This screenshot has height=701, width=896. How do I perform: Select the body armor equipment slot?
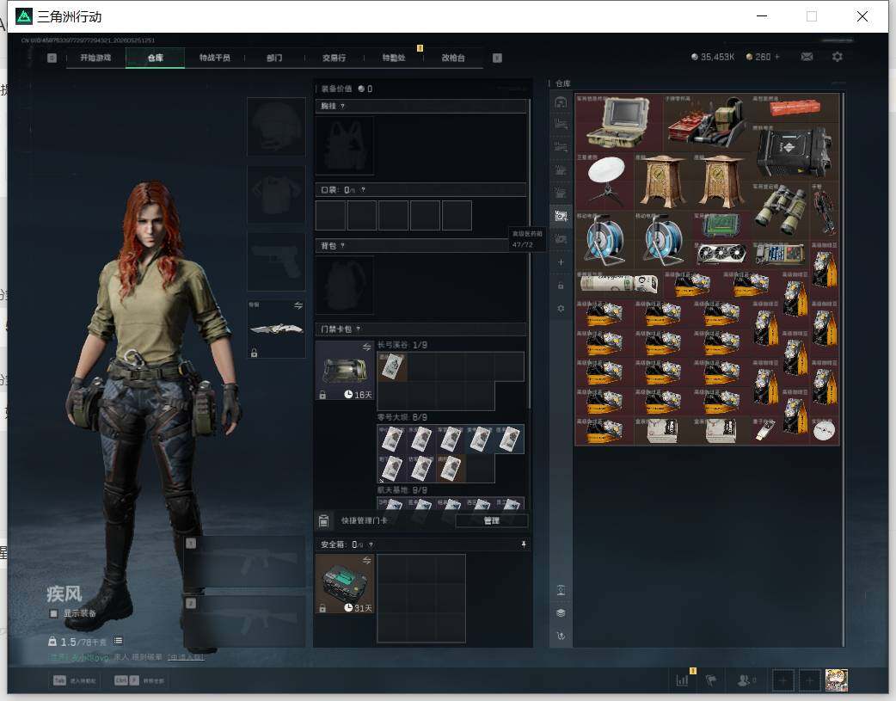tap(276, 195)
